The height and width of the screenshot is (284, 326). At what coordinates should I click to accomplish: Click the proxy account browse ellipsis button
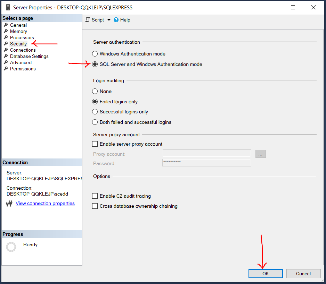[261, 154]
